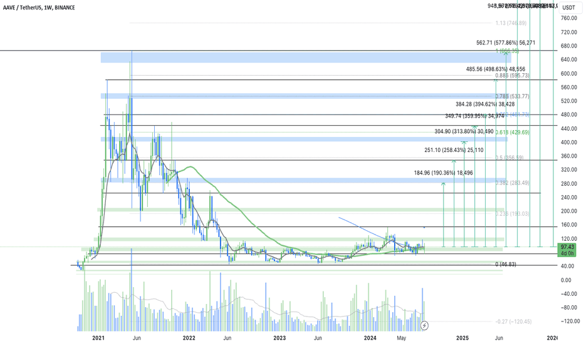Click 200.00 on the price axis
The width and height of the screenshot is (584, 344).
click(x=569, y=211)
